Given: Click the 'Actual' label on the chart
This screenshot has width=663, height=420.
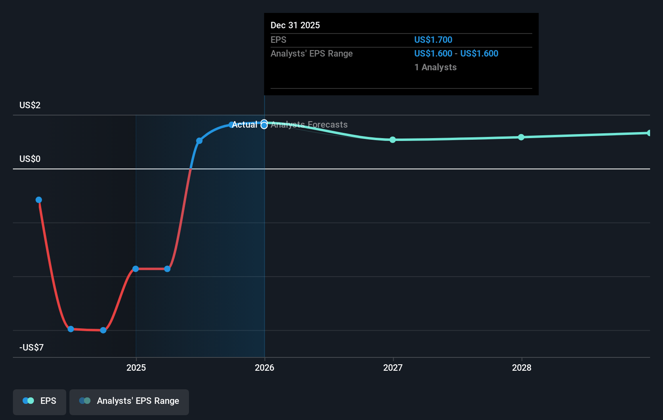Looking at the screenshot, I should coord(244,125).
